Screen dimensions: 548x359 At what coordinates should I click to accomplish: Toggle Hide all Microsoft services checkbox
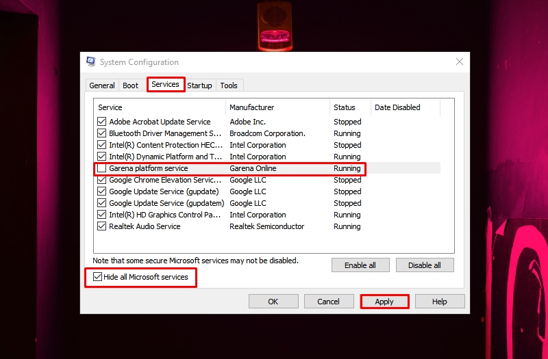pos(97,277)
